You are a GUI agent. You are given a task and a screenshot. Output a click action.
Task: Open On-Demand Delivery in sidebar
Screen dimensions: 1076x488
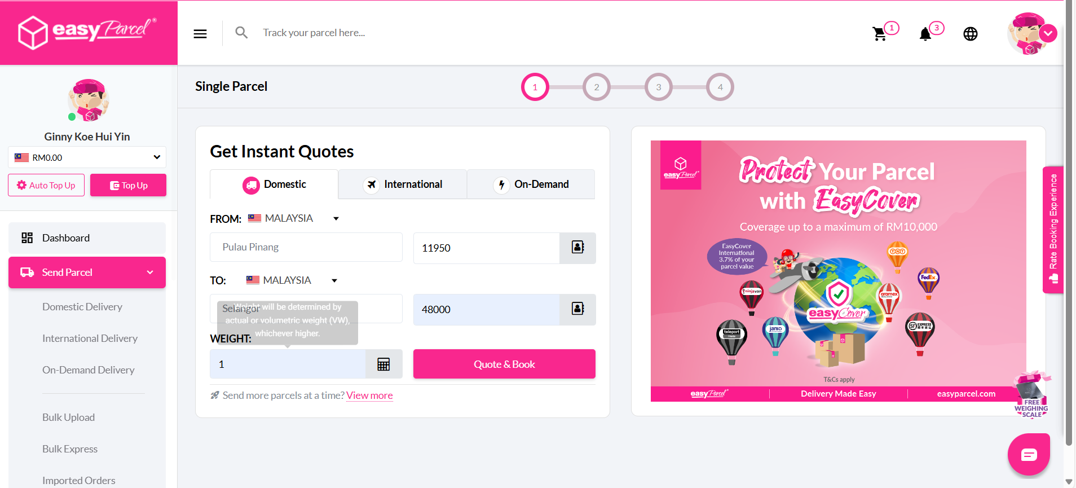click(89, 370)
